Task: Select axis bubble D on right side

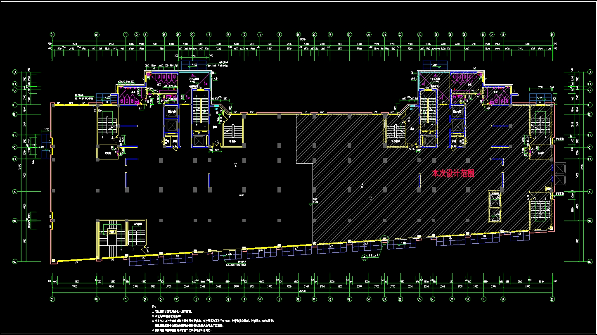Action: tap(588, 135)
